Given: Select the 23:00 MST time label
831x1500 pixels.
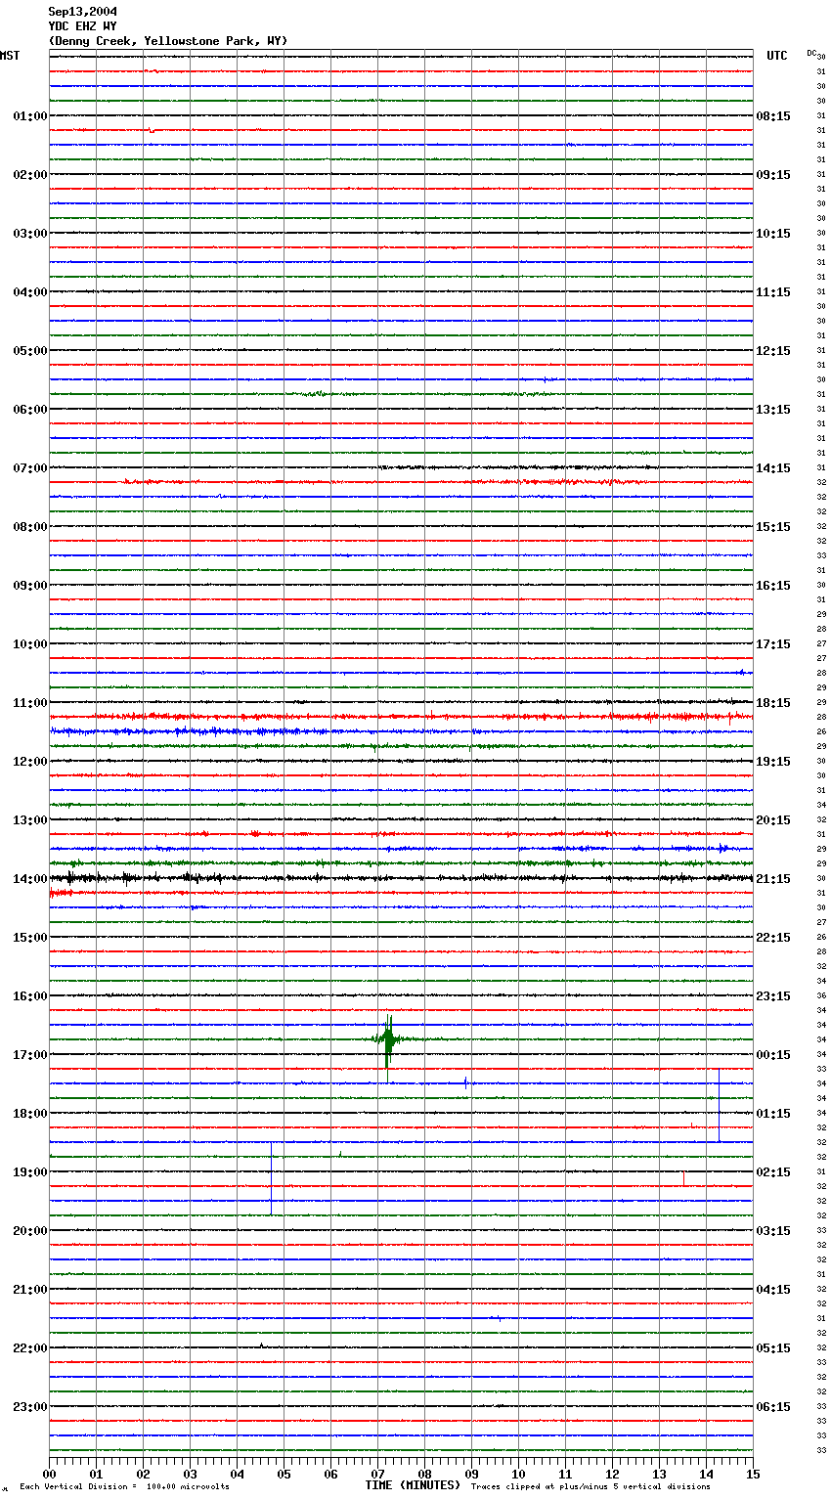Looking at the screenshot, I should pos(30,1407).
